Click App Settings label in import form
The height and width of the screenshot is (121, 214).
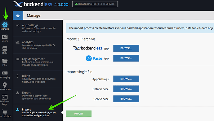[101, 79]
